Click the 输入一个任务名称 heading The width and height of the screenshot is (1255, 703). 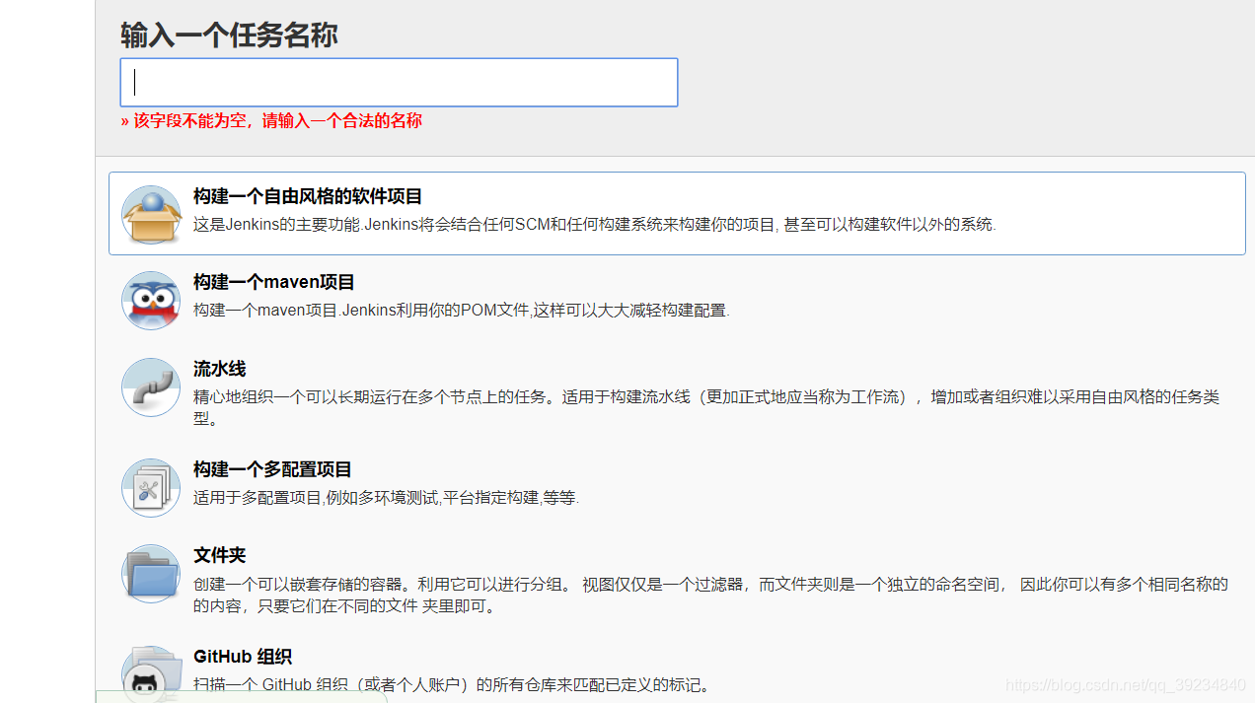pos(229,35)
